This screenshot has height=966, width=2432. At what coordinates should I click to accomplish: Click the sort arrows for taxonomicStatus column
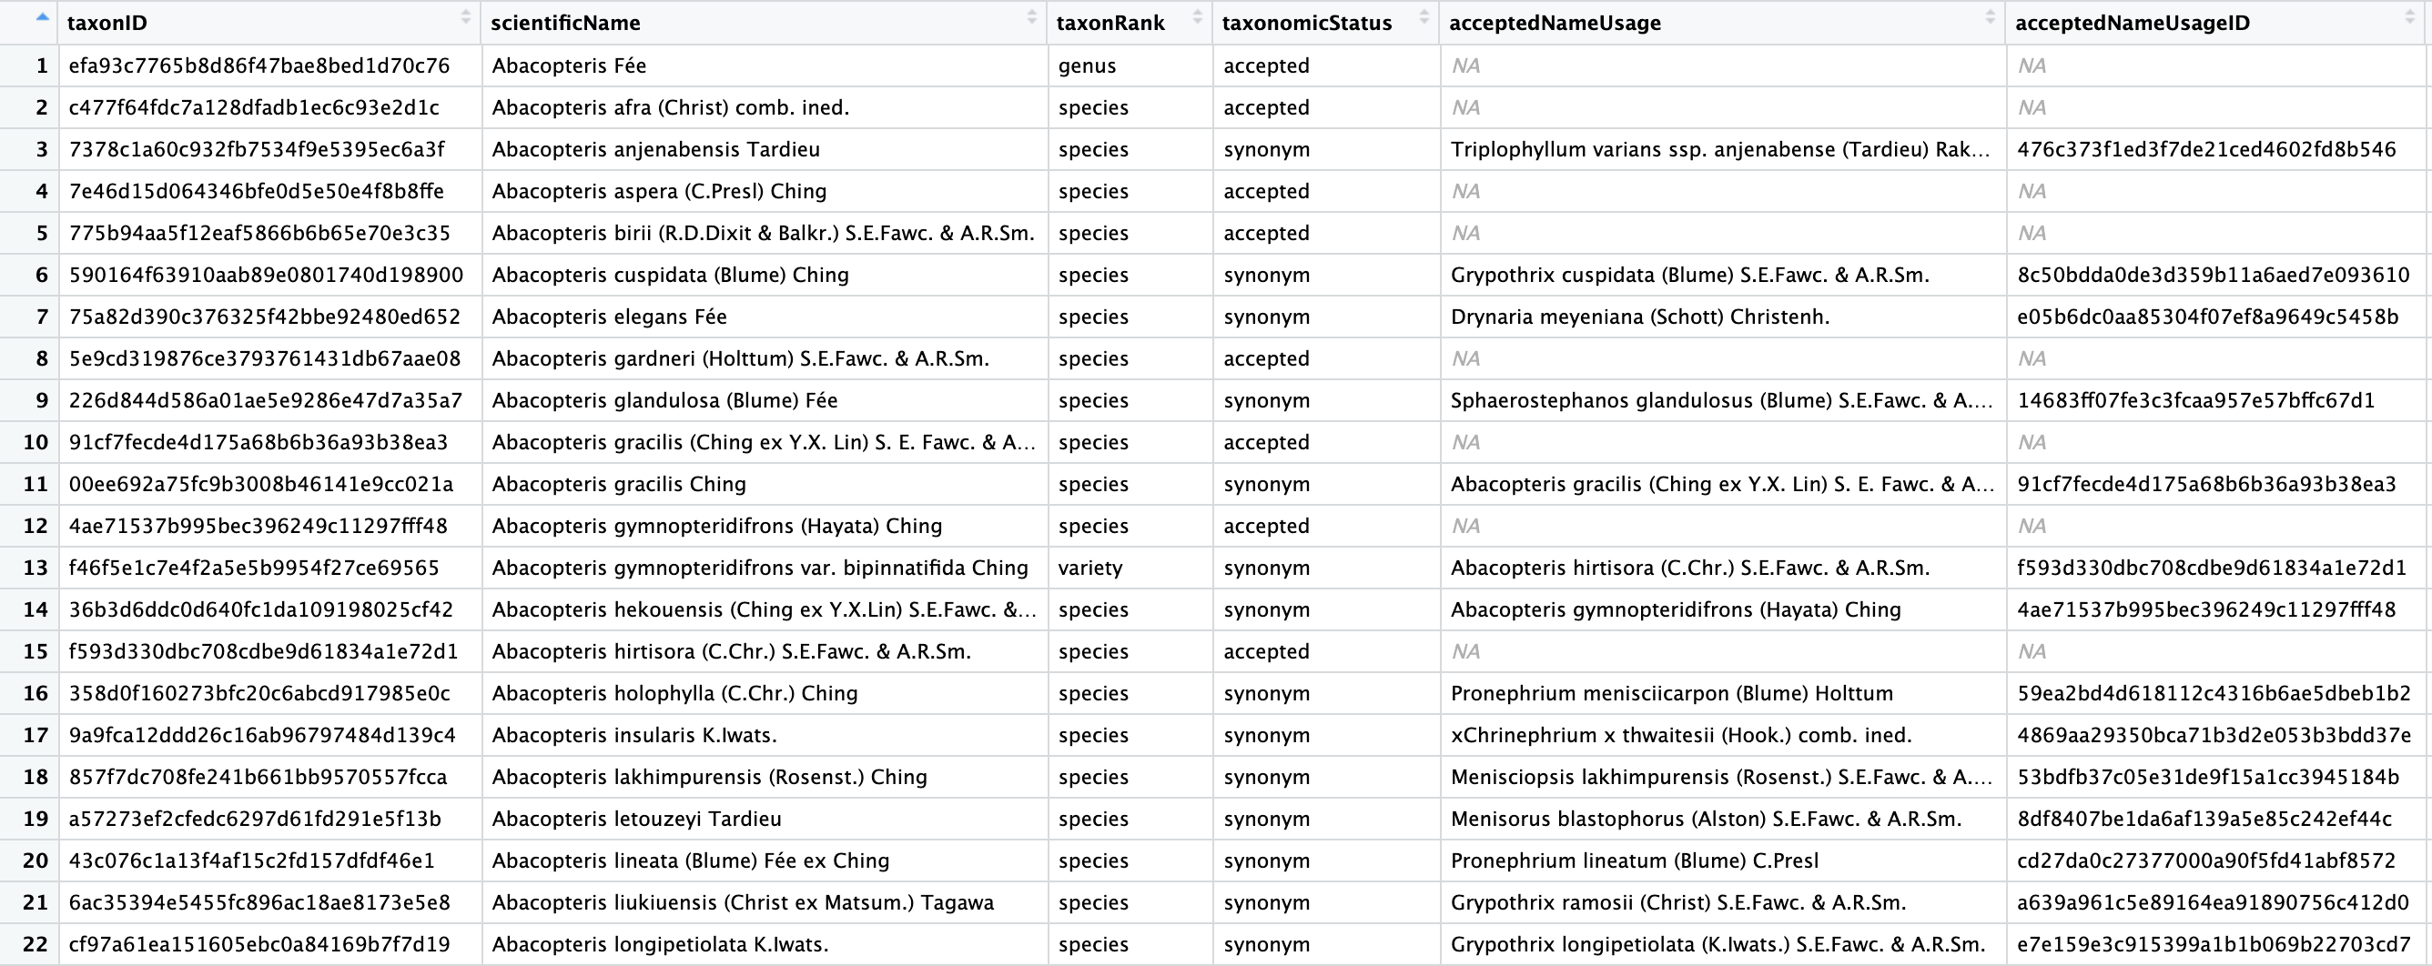tap(1424, 18)
